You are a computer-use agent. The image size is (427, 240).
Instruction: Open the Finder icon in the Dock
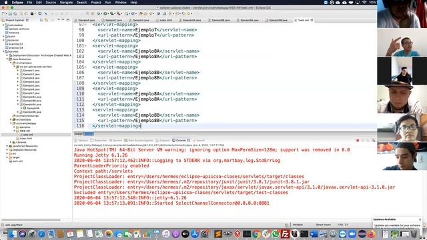click(x=13, y=234)
